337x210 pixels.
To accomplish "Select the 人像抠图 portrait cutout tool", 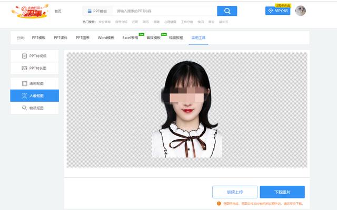I will pos(34,96).
